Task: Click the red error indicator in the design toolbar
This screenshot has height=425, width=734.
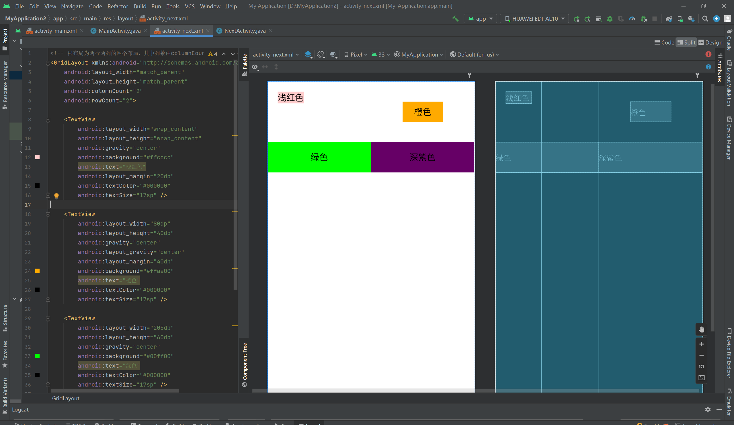Action: click(708, 55)
